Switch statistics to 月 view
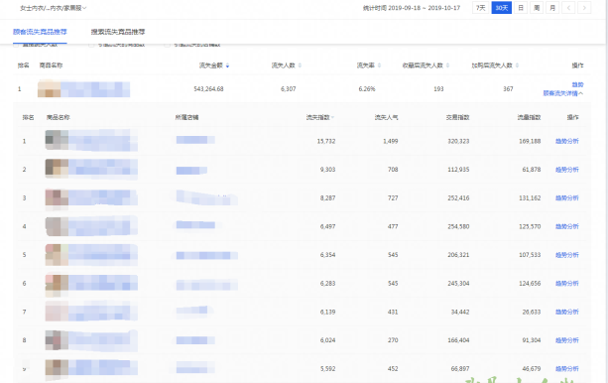608x383 pixels. pyautogui.click(x=552, y=8)
